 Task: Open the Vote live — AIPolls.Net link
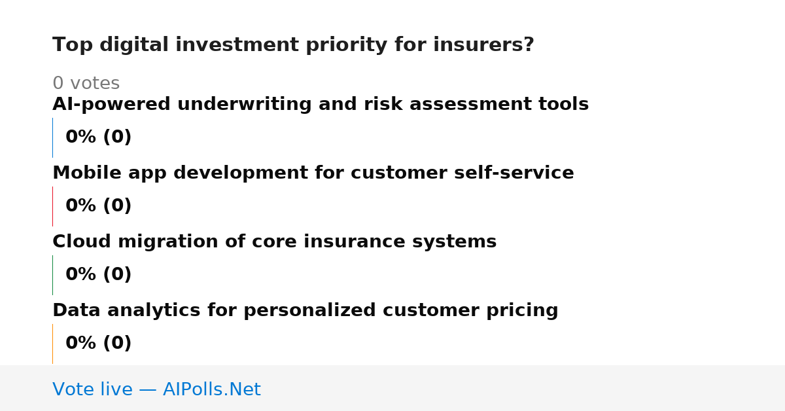click(156, 390)
